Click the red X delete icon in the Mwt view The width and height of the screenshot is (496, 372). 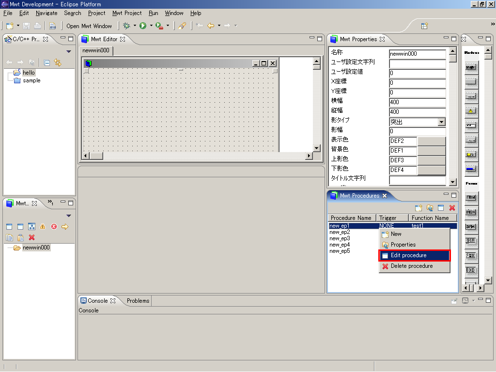pos(31,237)
